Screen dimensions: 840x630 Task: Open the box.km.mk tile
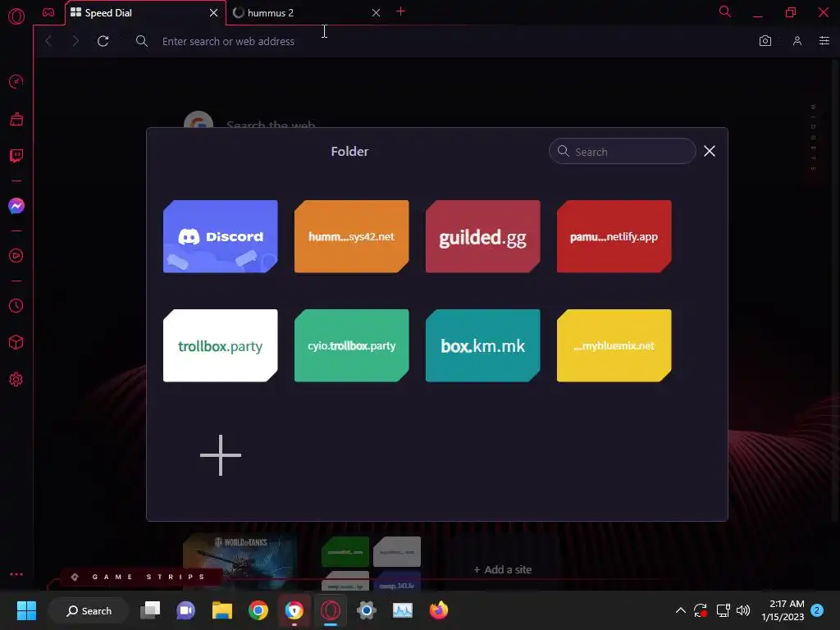tap(482, 345)
